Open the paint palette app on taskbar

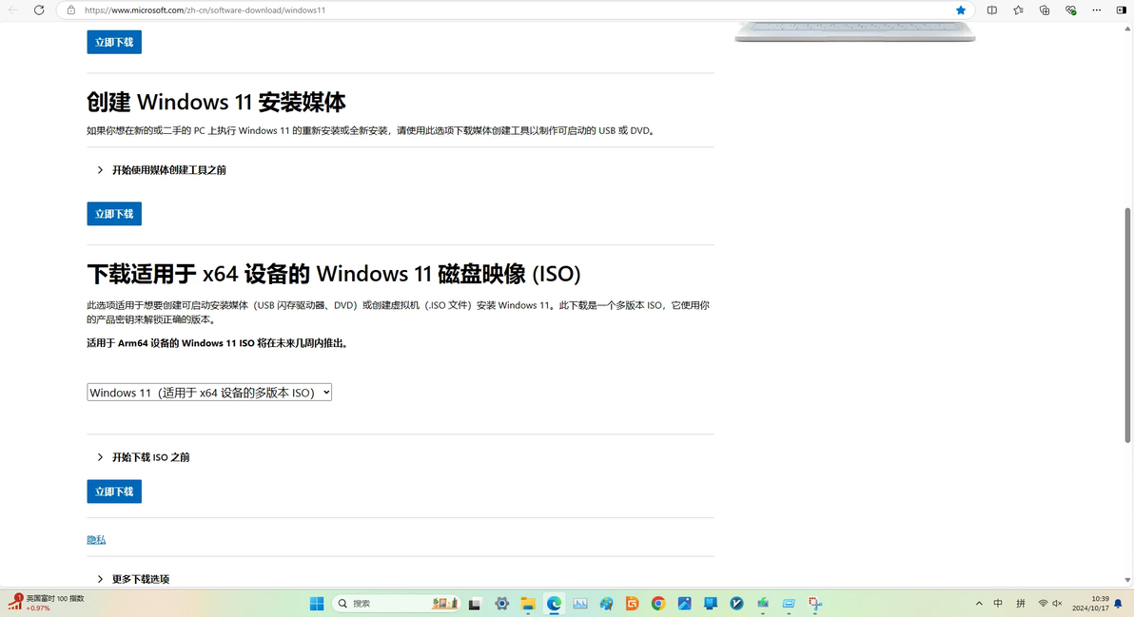[x=606, y=604]
